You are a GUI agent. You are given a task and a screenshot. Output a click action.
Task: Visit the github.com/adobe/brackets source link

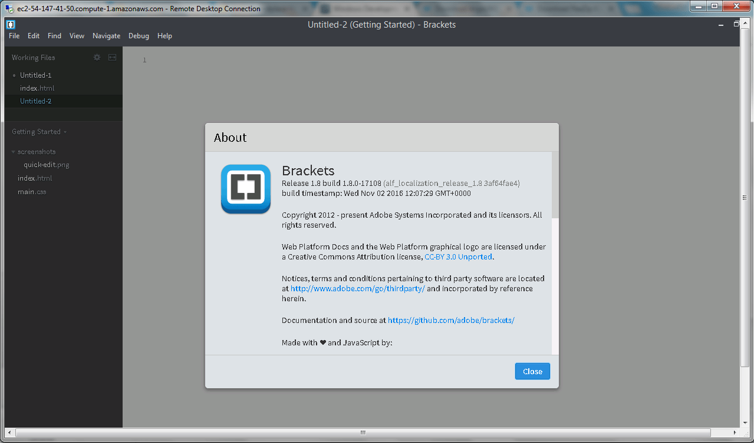[450, 320]
